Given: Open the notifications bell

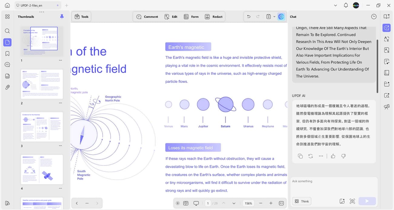Looking at the screenshot, I should point(346,5).
